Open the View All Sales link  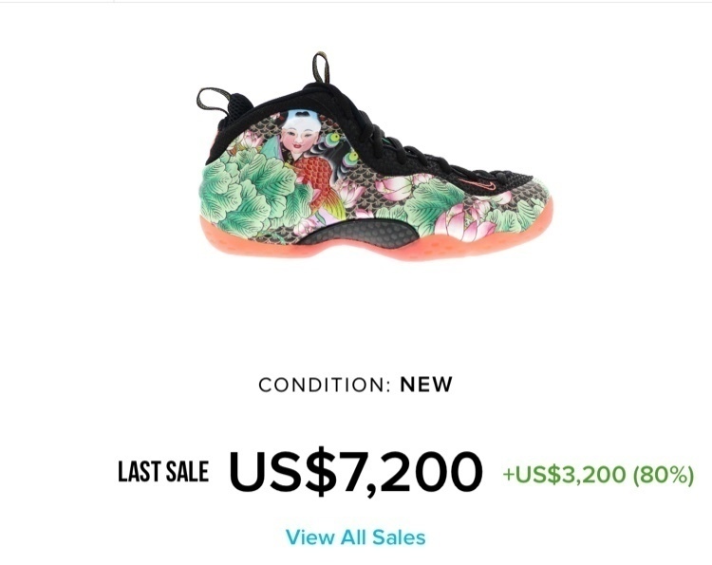pos(356,537)
